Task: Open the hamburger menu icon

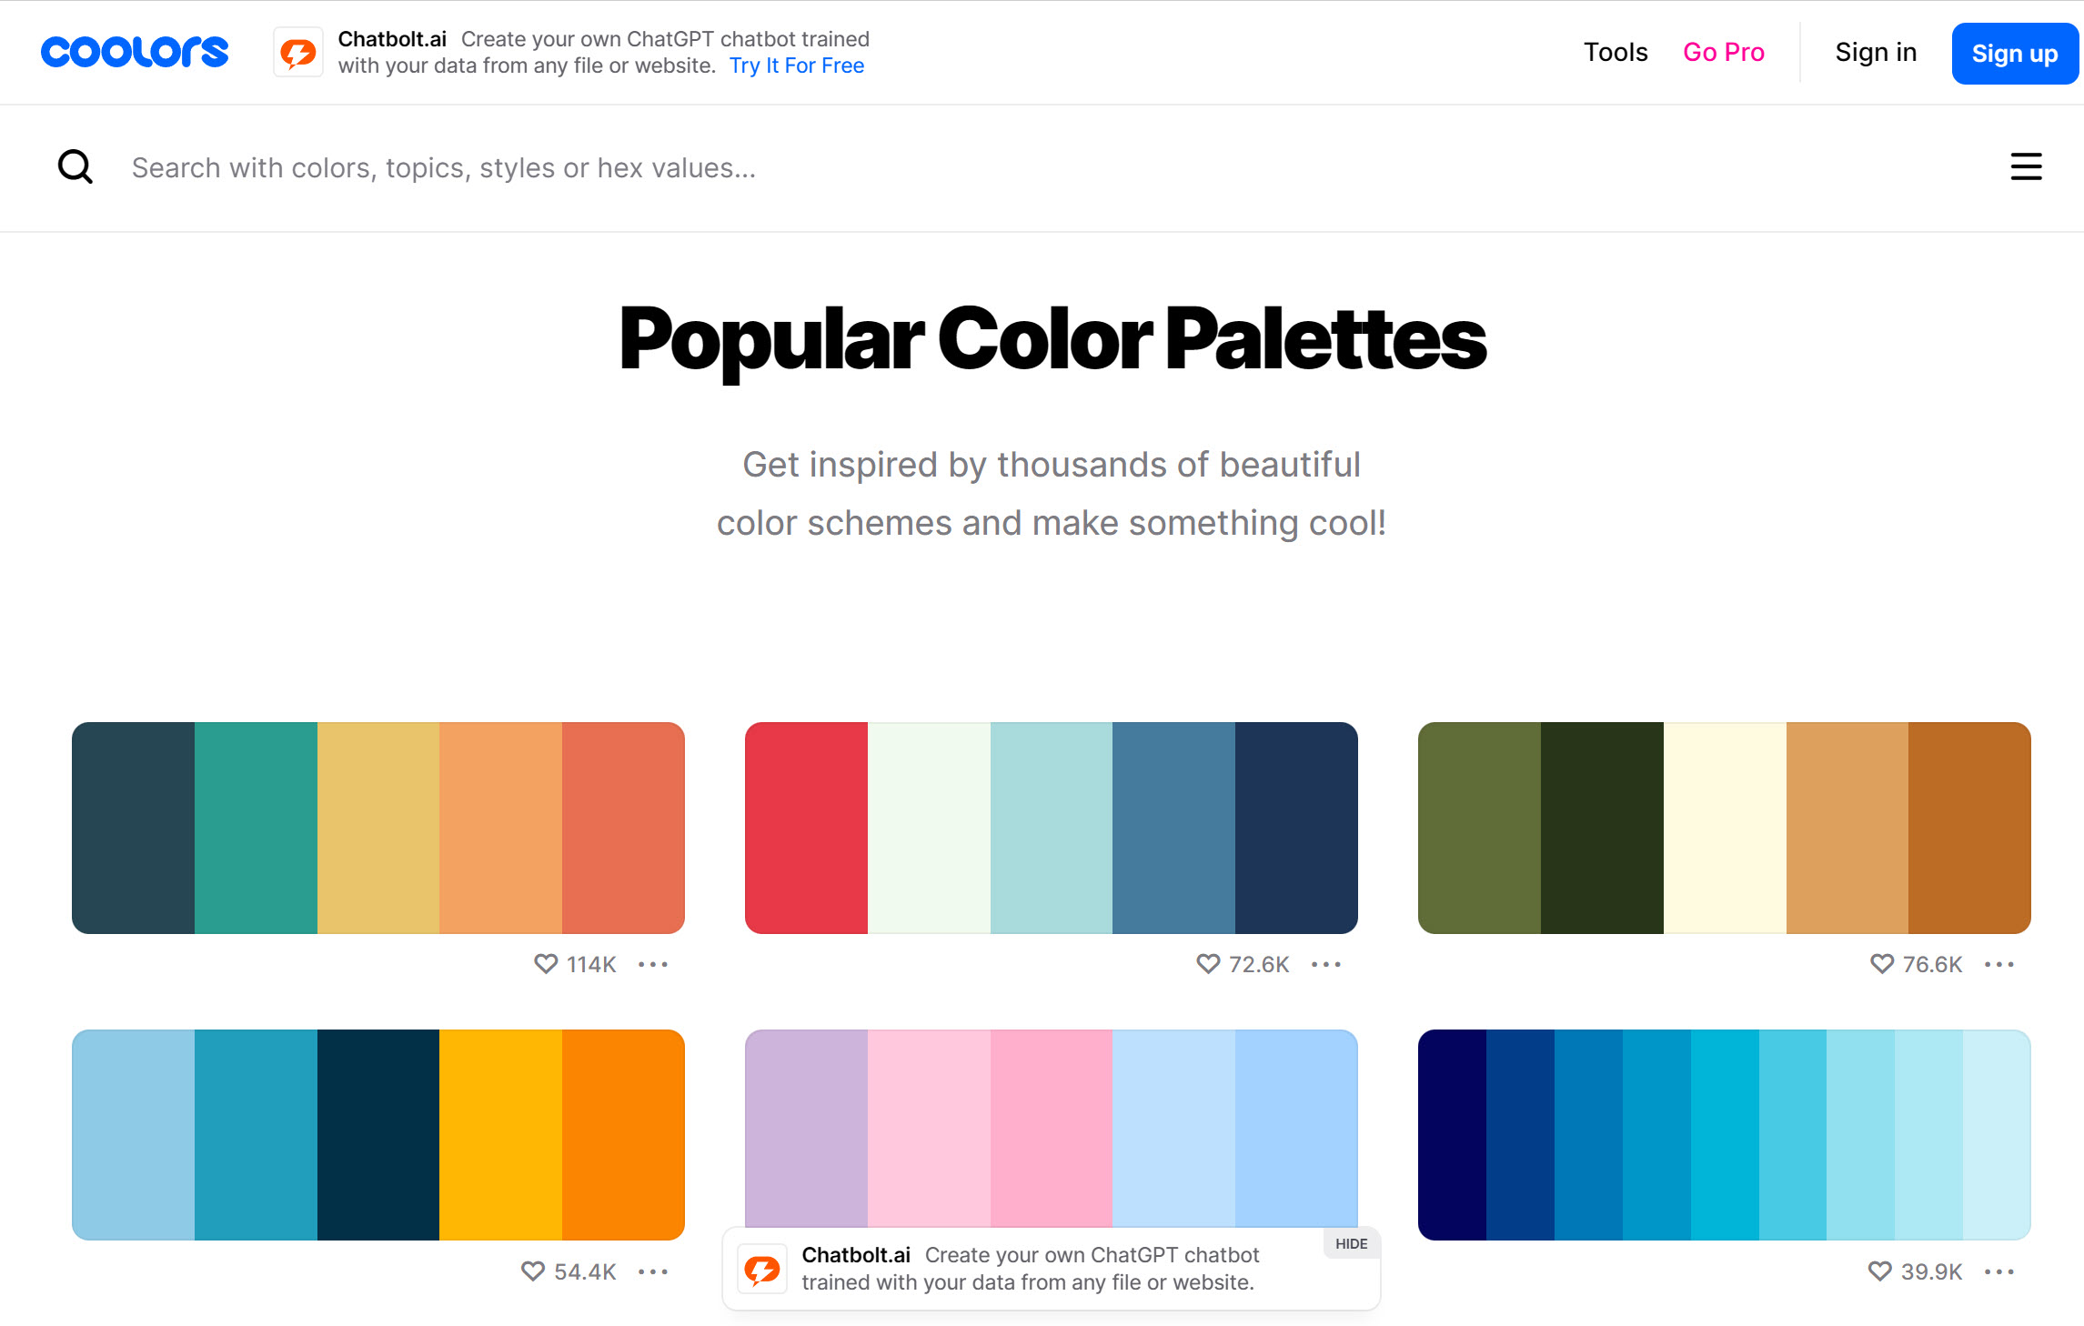Action: [x=2026, y=166]
